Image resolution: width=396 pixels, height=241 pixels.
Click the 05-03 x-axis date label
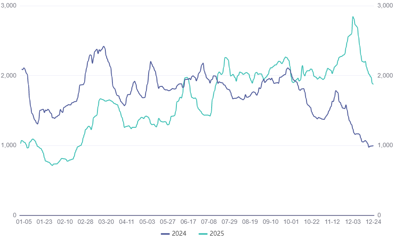147,222
